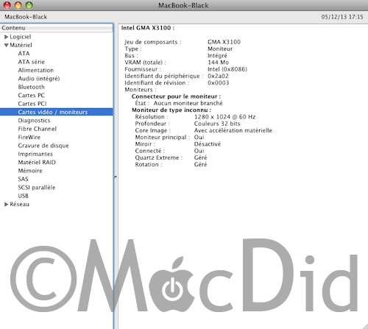Expand the Logiciel section triangle

point(7,37)
